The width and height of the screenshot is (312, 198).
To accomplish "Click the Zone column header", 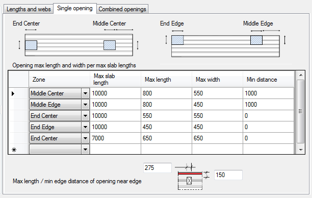I will (x=59, y=80).
